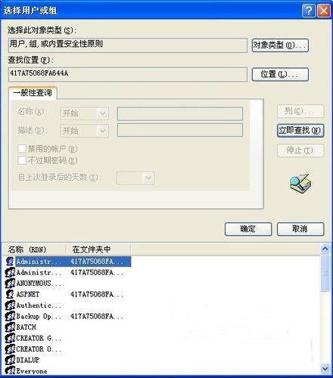Pick the DIALUP group icon
333x378 pixels.
pos(10,360)
